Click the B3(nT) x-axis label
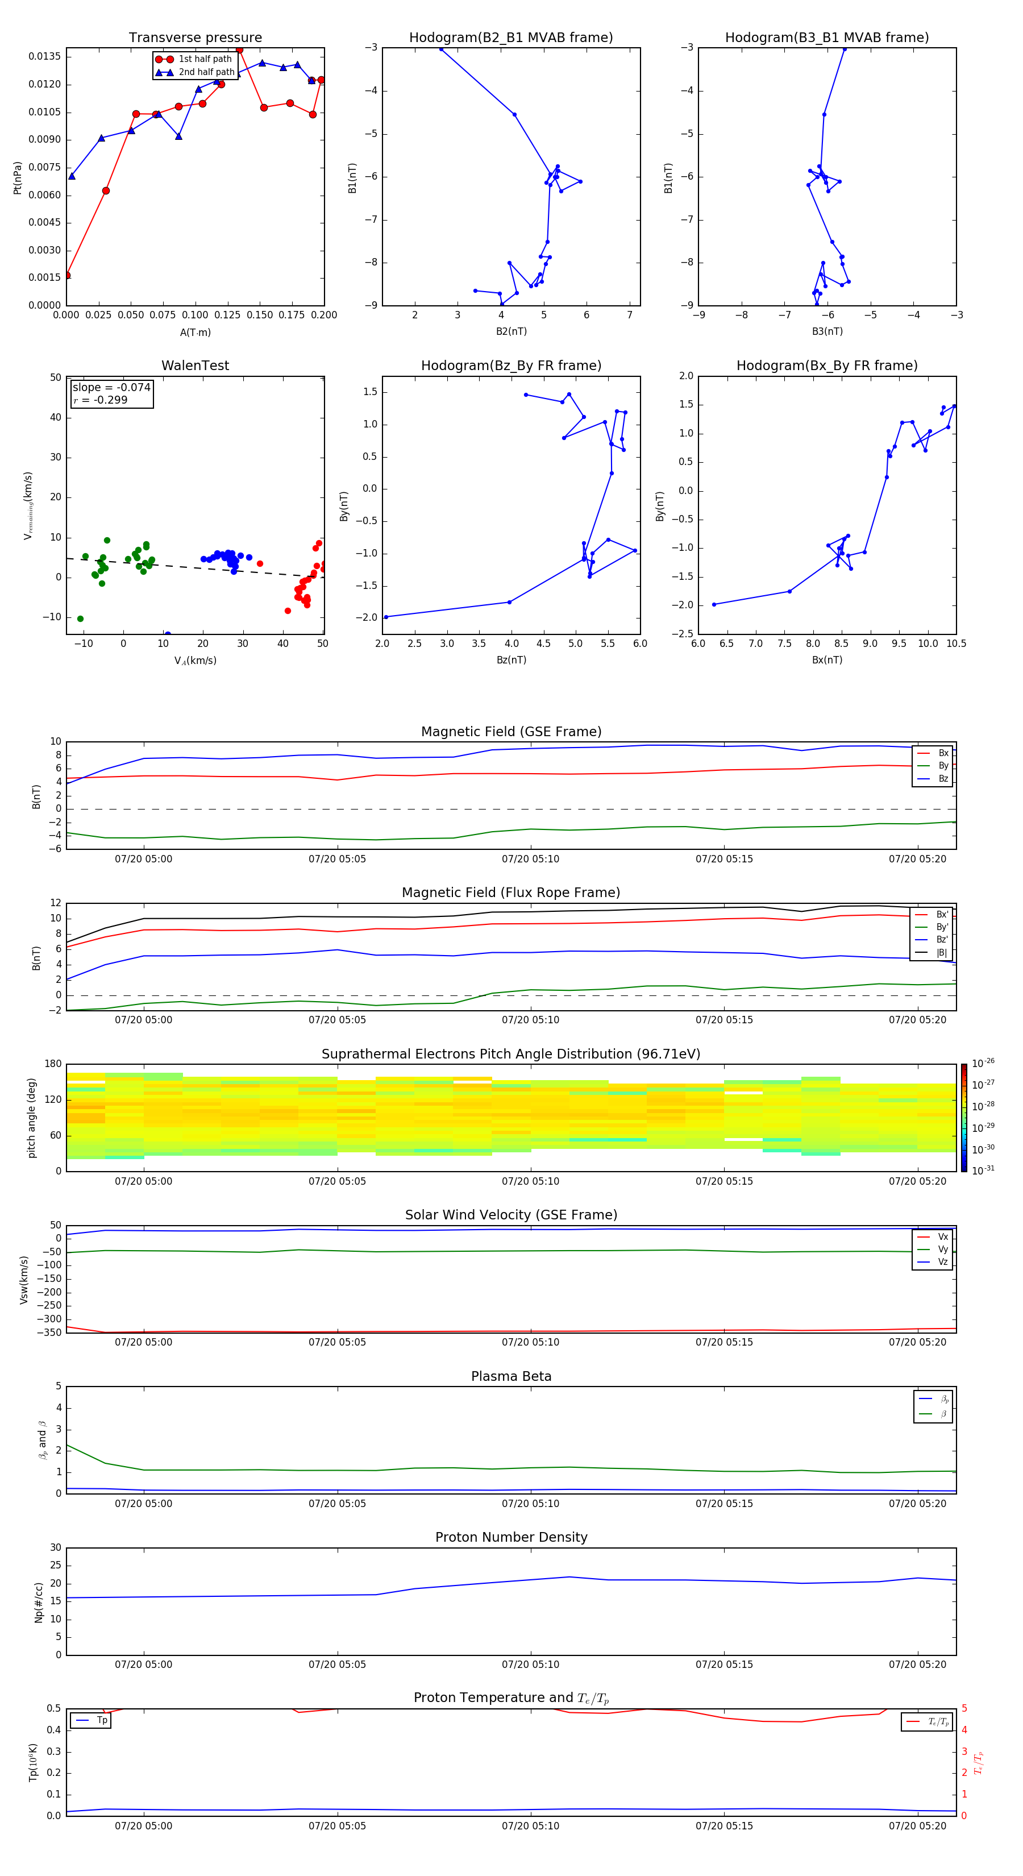This screenshot has width=1023, height=1876. pyautogui.click(x=827, y=331)
